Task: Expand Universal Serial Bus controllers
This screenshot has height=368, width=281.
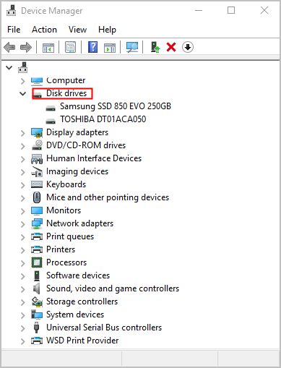Action: coord(23,328)
